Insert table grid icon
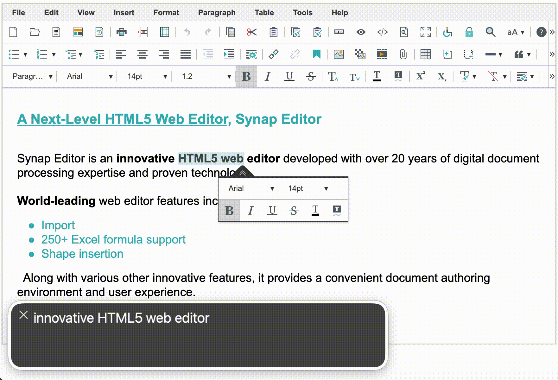The height and width of the screenshot is (380, 558). 425,54
